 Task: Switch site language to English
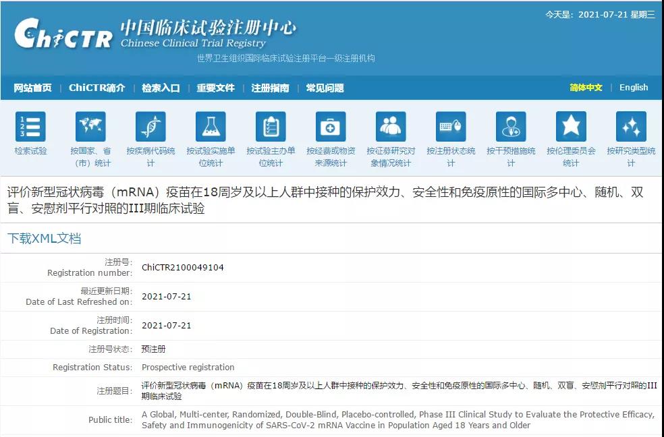633,88
